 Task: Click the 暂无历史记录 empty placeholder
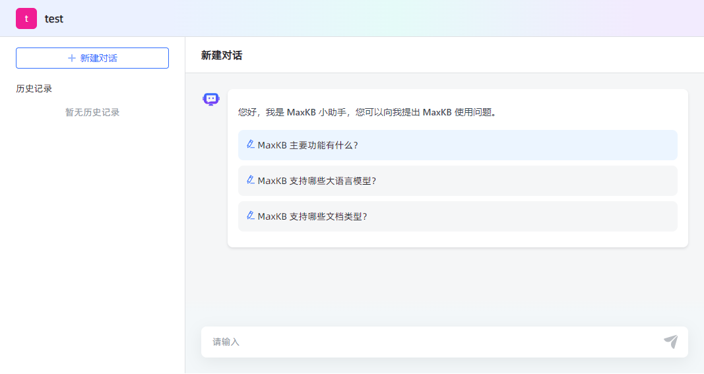92,112
